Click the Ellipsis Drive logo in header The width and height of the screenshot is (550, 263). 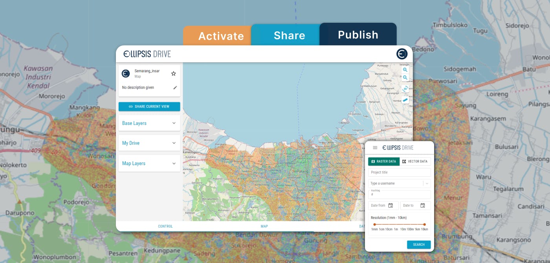point(147,54)
